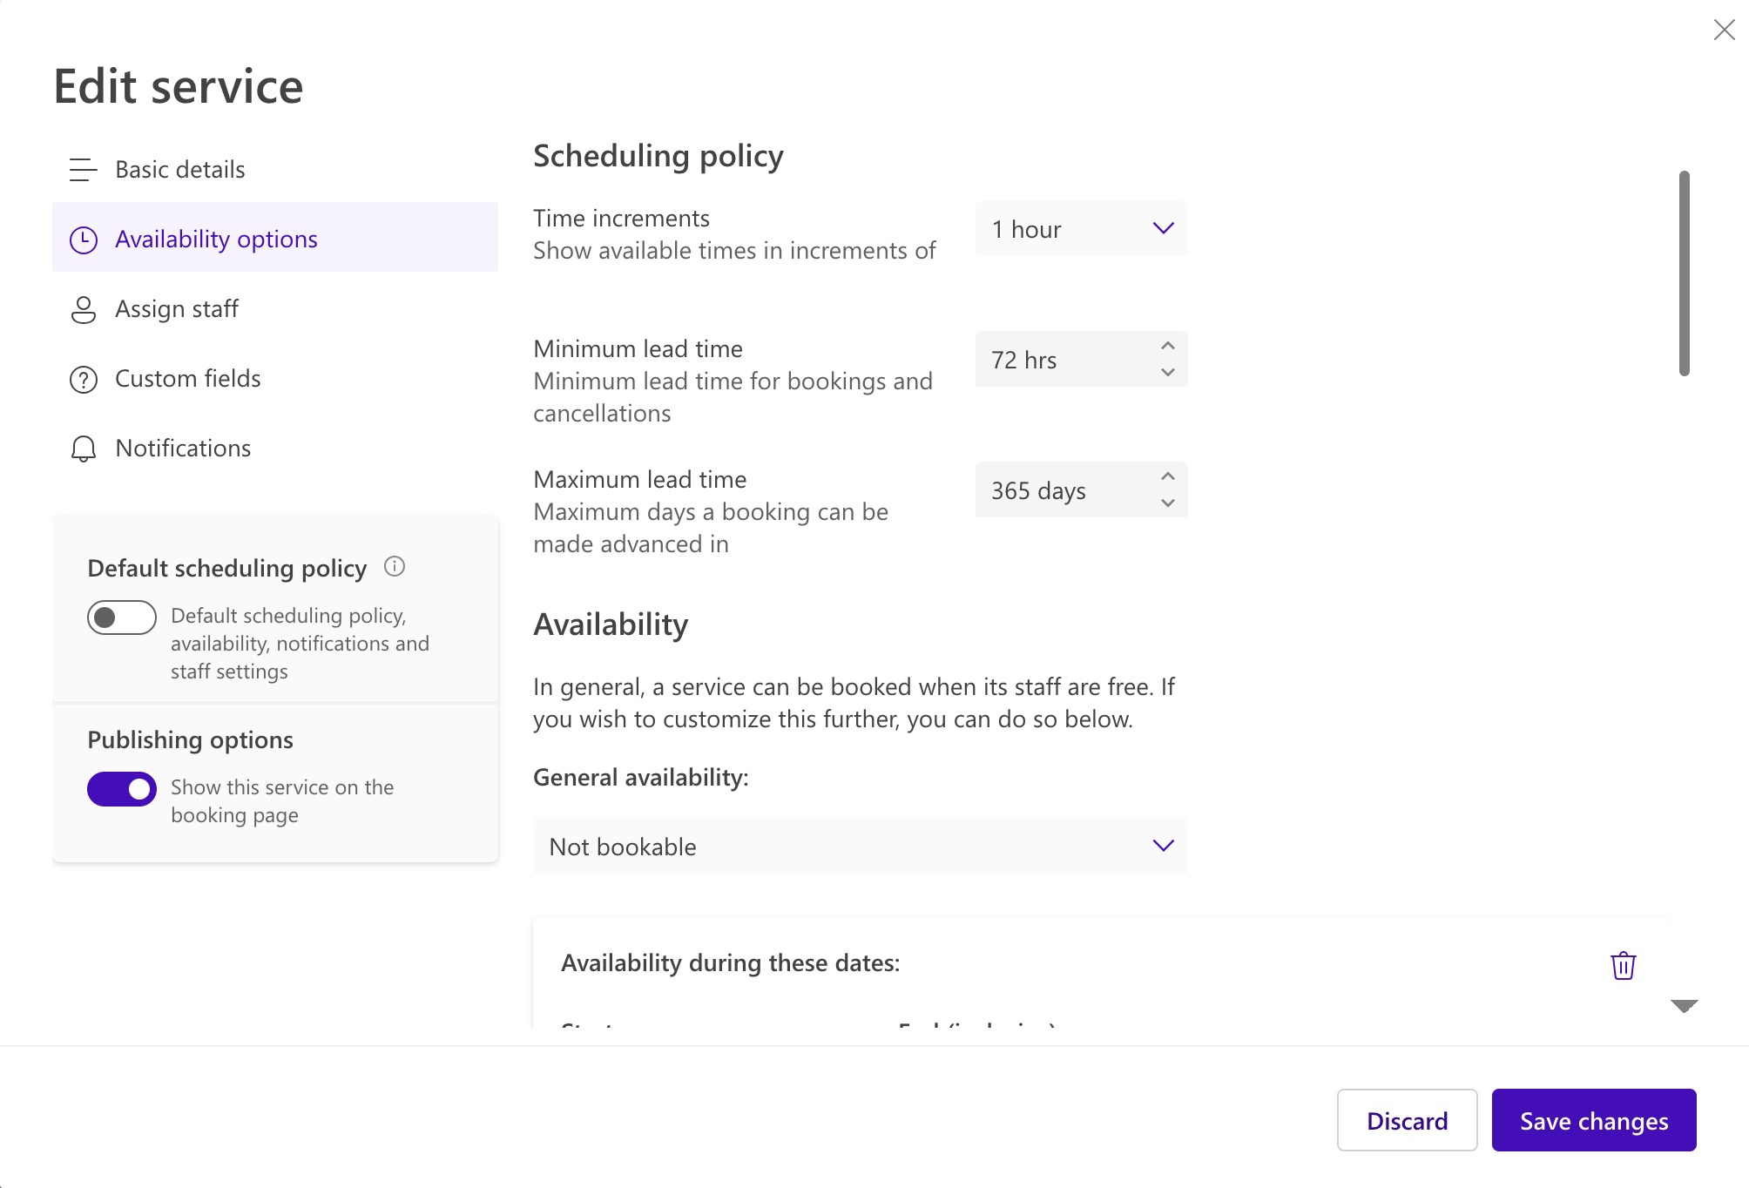Image resolution: width=1749 pixels, height=1188 pixels.
Task: Switch to the Basic details section
Action: [179, 169]
